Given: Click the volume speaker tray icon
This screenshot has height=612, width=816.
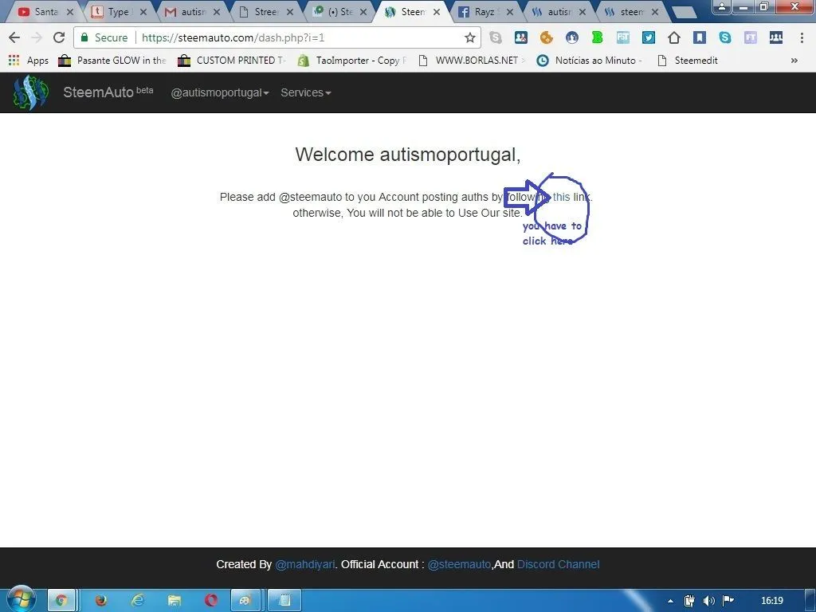Looking at the screenshot, I should pos(708,601).
